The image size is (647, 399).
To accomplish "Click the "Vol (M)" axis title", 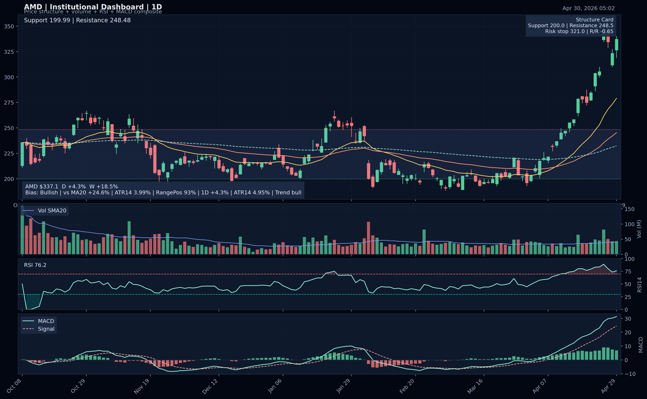I will (639, 229).
